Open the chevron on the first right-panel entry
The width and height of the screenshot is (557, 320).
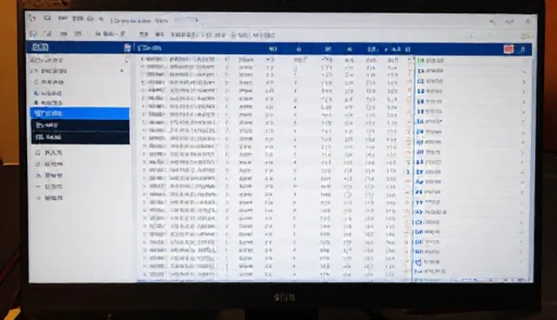tap(525, 61)
